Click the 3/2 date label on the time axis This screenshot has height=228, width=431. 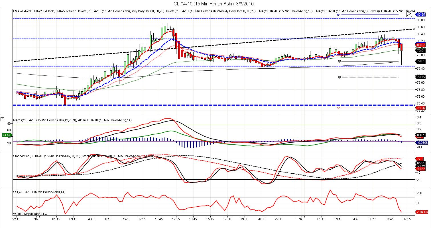click(x=36, y=219)
